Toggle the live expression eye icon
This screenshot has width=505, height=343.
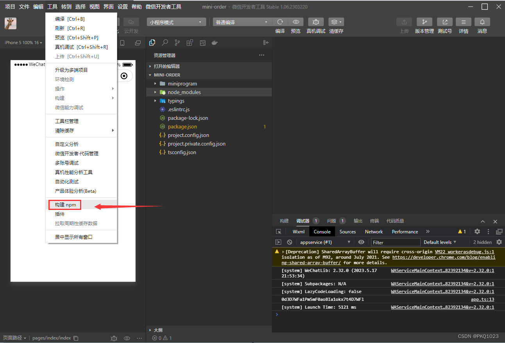click(x=361, y=242)
